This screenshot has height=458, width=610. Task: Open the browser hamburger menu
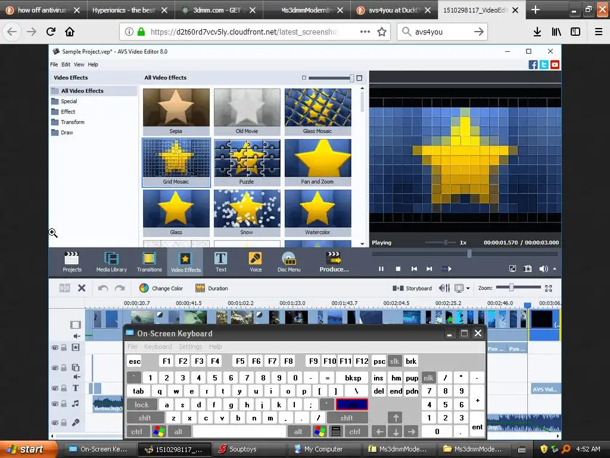coord(598,32)
